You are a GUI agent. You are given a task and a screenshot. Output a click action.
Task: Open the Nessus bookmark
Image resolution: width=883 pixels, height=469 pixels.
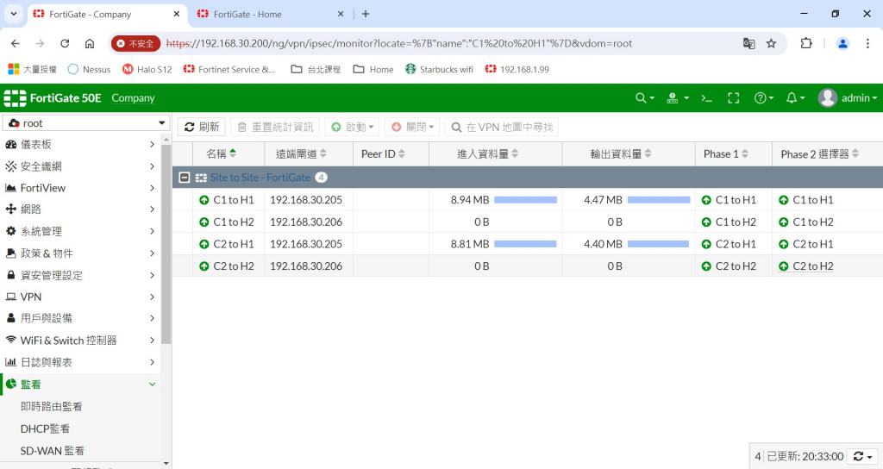point(89,69)
